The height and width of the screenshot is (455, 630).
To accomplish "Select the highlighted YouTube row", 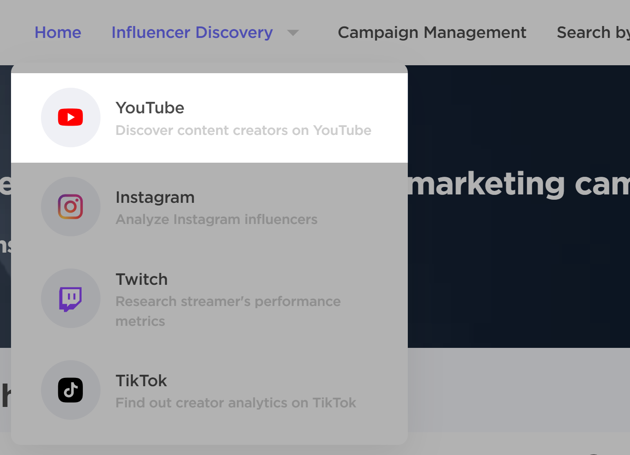I will [209, 117].
